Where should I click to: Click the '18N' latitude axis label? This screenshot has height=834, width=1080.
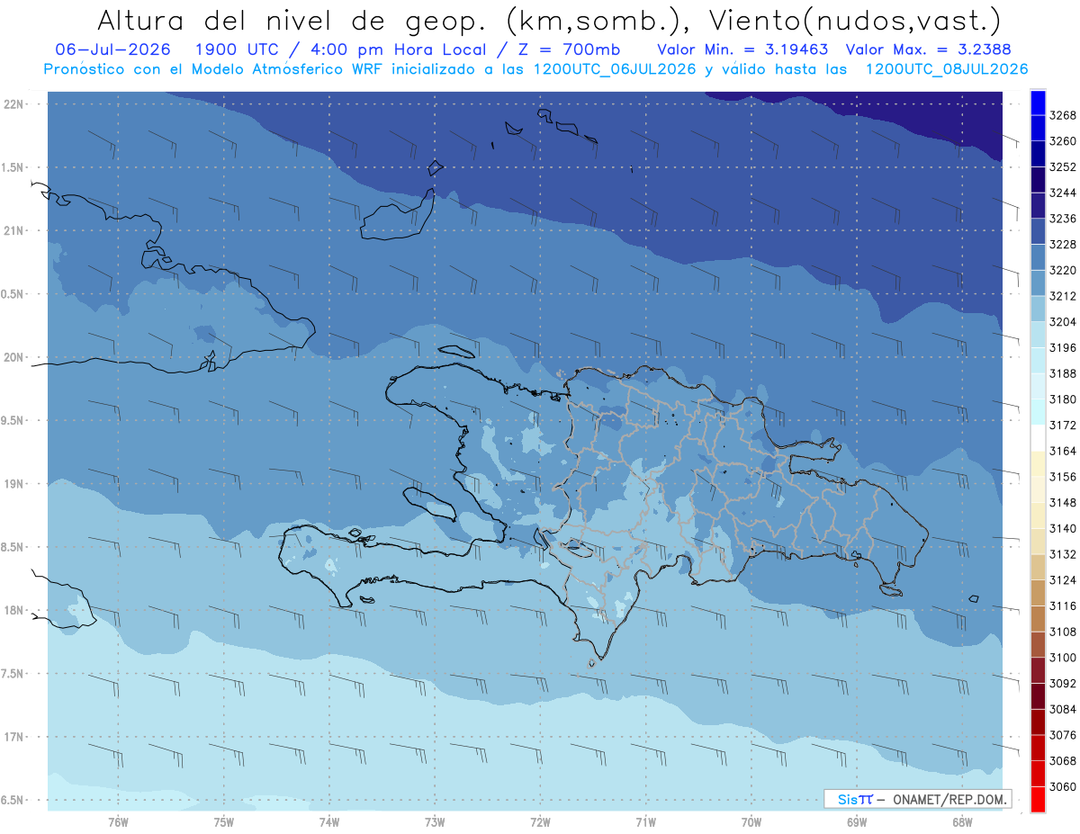[x=13, y=610]
